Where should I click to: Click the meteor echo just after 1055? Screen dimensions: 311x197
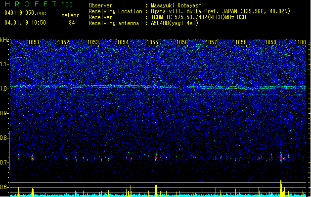pyautogui.click(x=156, y=157)
